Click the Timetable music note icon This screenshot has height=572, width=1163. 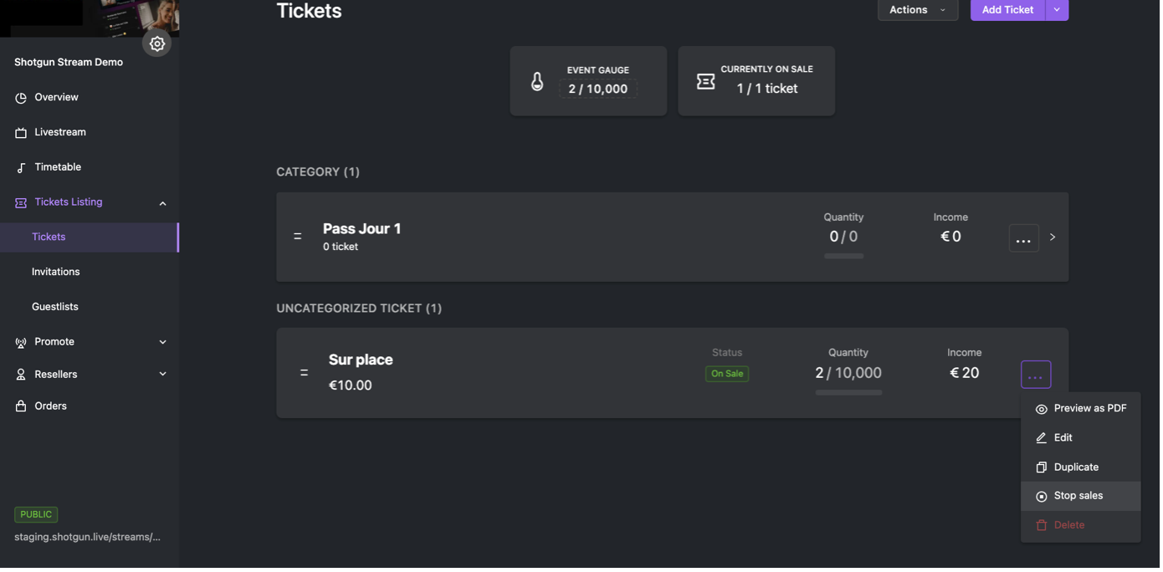(x=21, y=168)
